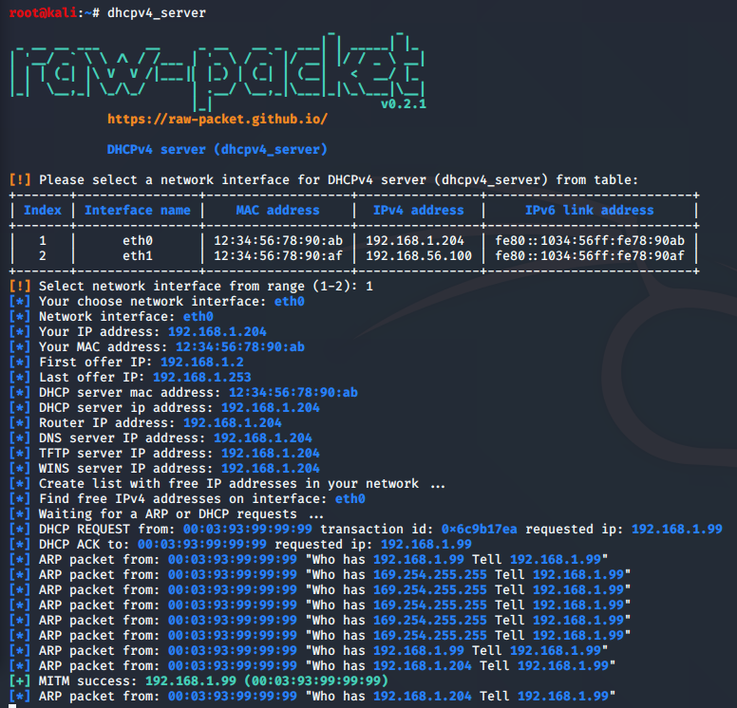This screenshot has height=708, width=737.
Task: Open the https://raw-packet.github.io/ link
Action: click(217, 119)
